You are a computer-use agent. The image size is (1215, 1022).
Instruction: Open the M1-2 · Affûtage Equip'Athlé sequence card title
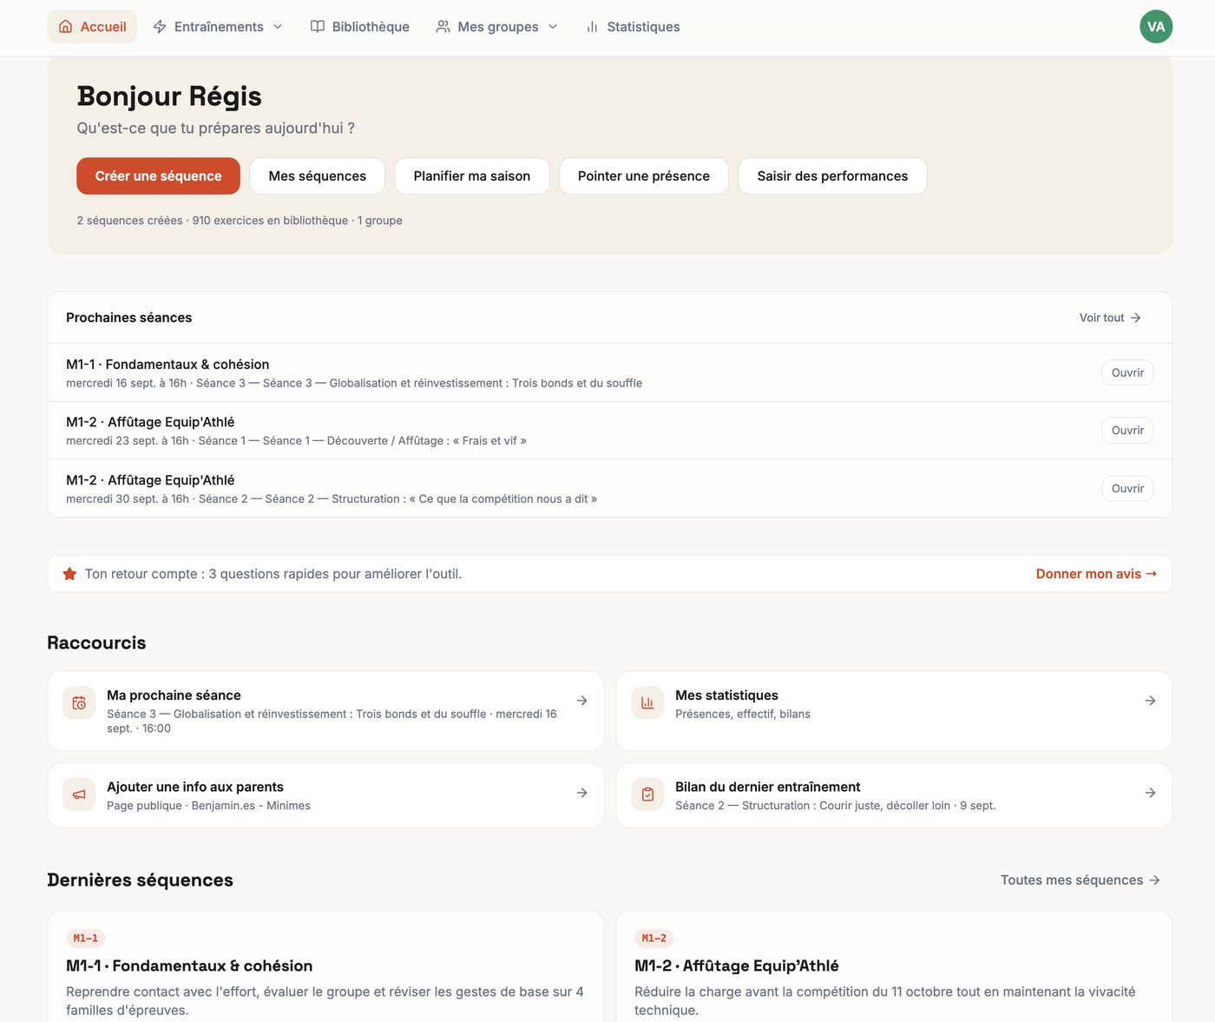(x=737, y=966)
